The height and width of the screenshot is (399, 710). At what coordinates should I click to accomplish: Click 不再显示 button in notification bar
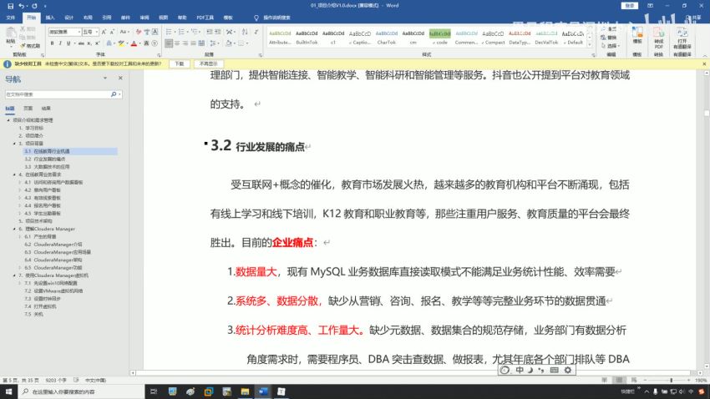tap(208, 63)
